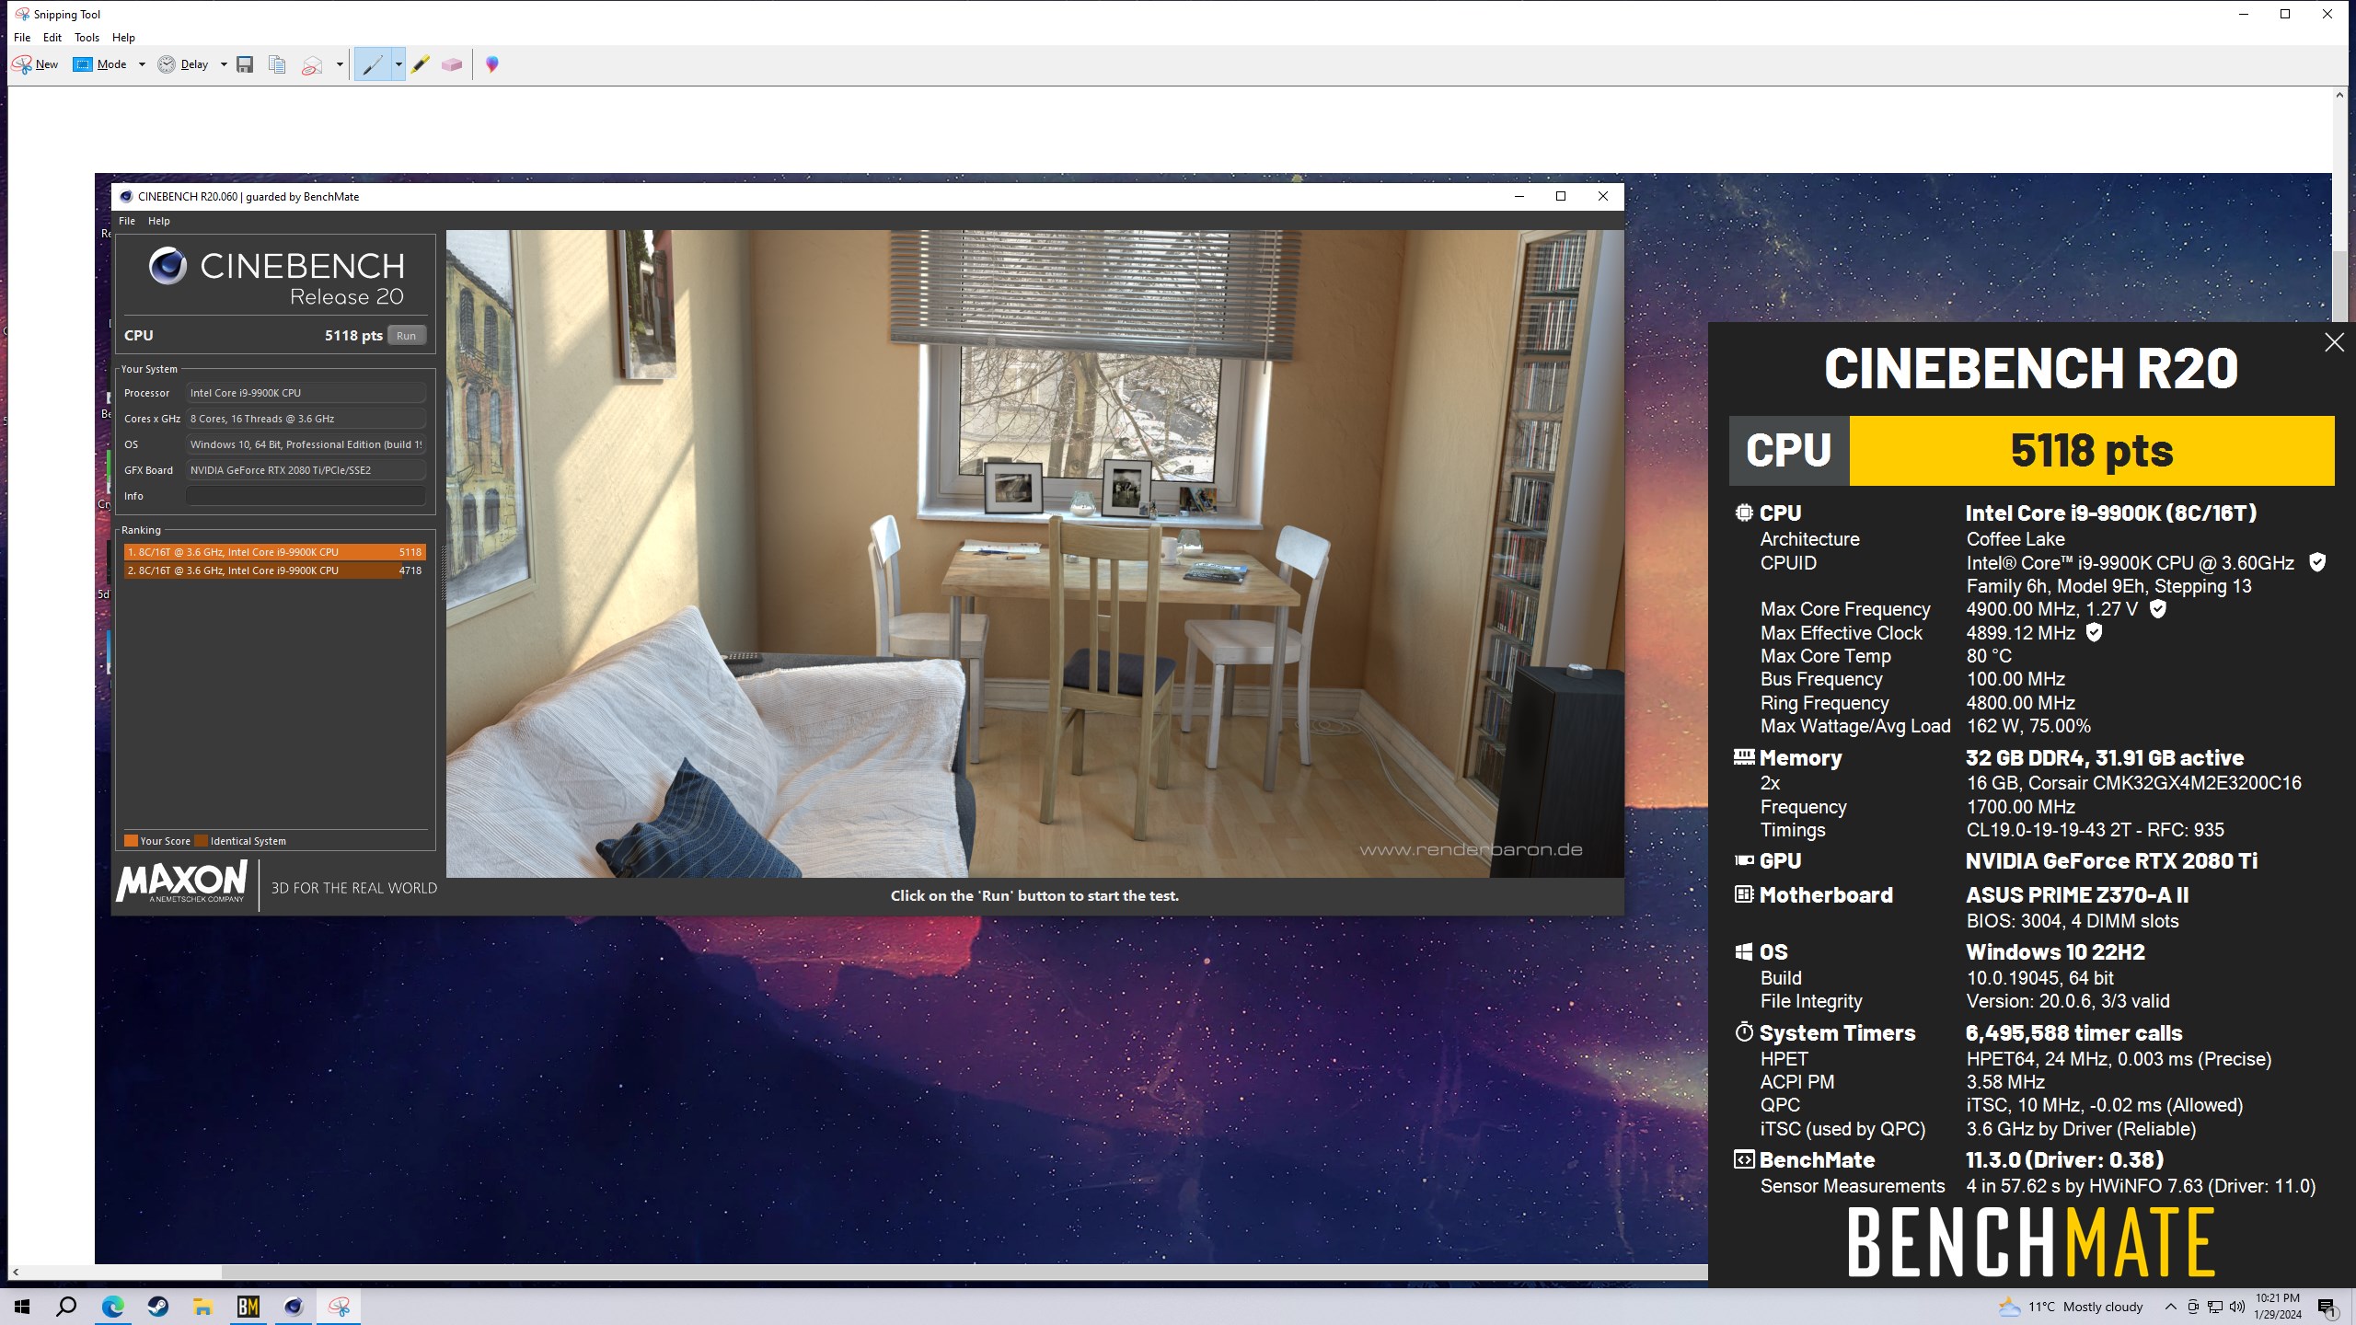Click the Motherboard icon in BenchMate
2356x1325 pixels.
click(x=1744, y=894)
